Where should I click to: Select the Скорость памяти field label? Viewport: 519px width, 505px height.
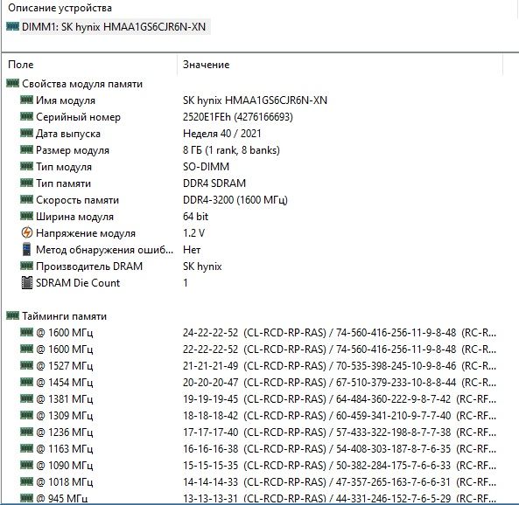pyautogui.click(x=77, y=200)
